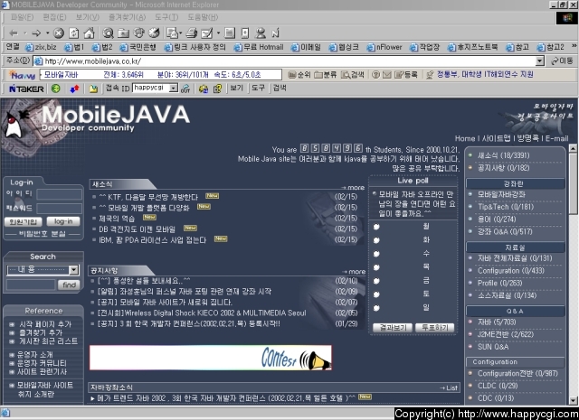The width and height of the screenshot is (579, 420).
Task: Open the 순위 ranking icon
Action: 299,75
